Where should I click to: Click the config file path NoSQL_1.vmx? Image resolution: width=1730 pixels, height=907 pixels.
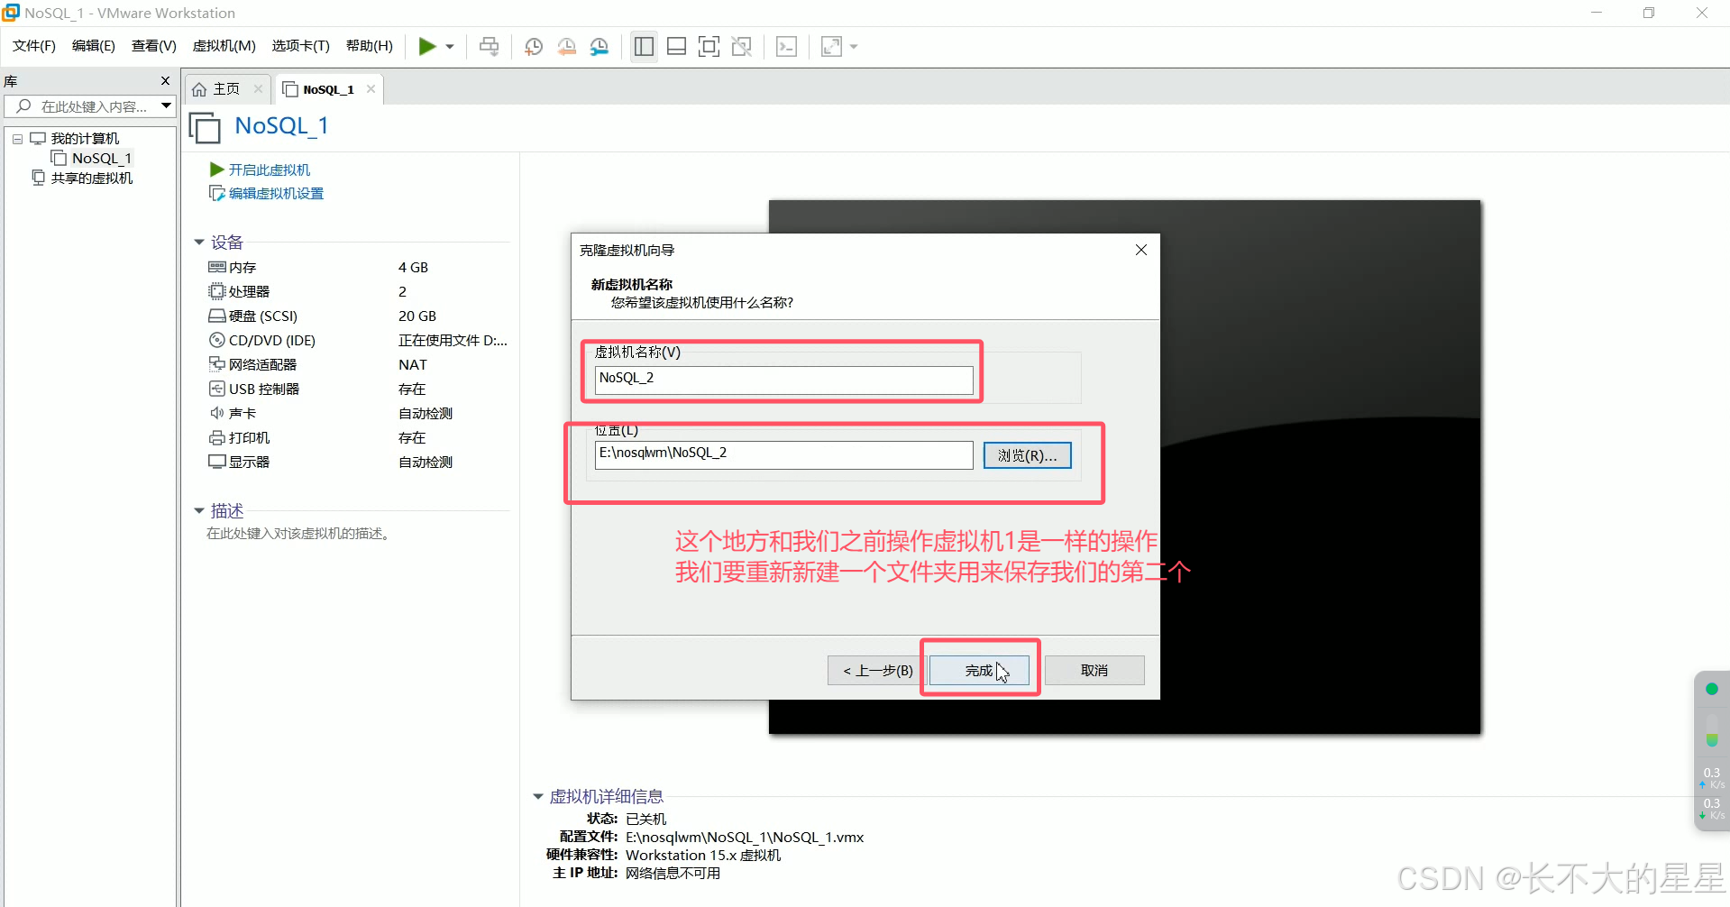point(745,838)
